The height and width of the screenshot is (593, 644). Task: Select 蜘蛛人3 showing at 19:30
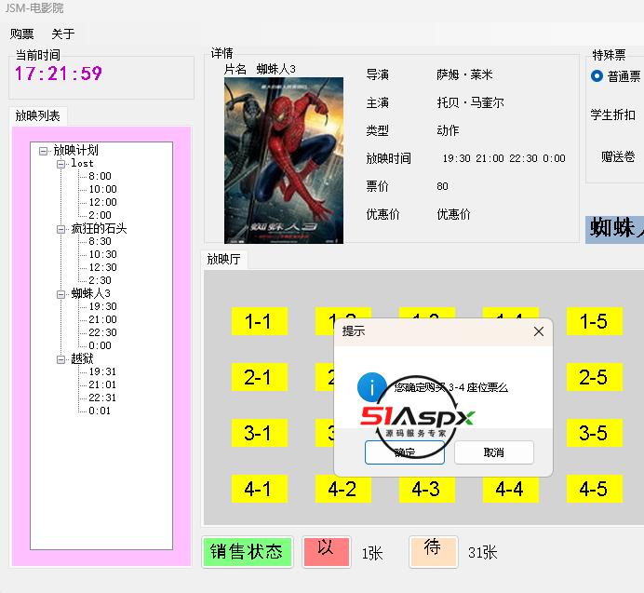click(x=102, y=306)
